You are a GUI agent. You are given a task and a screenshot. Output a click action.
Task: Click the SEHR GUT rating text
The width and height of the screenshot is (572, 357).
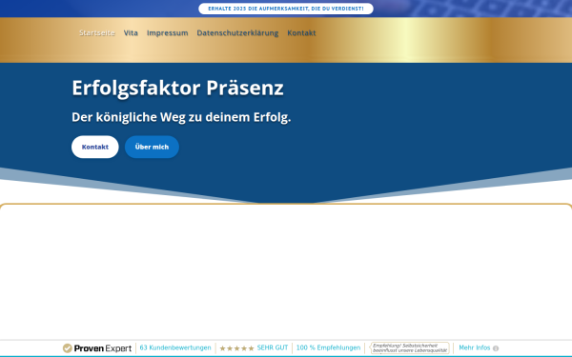(273, 347)
